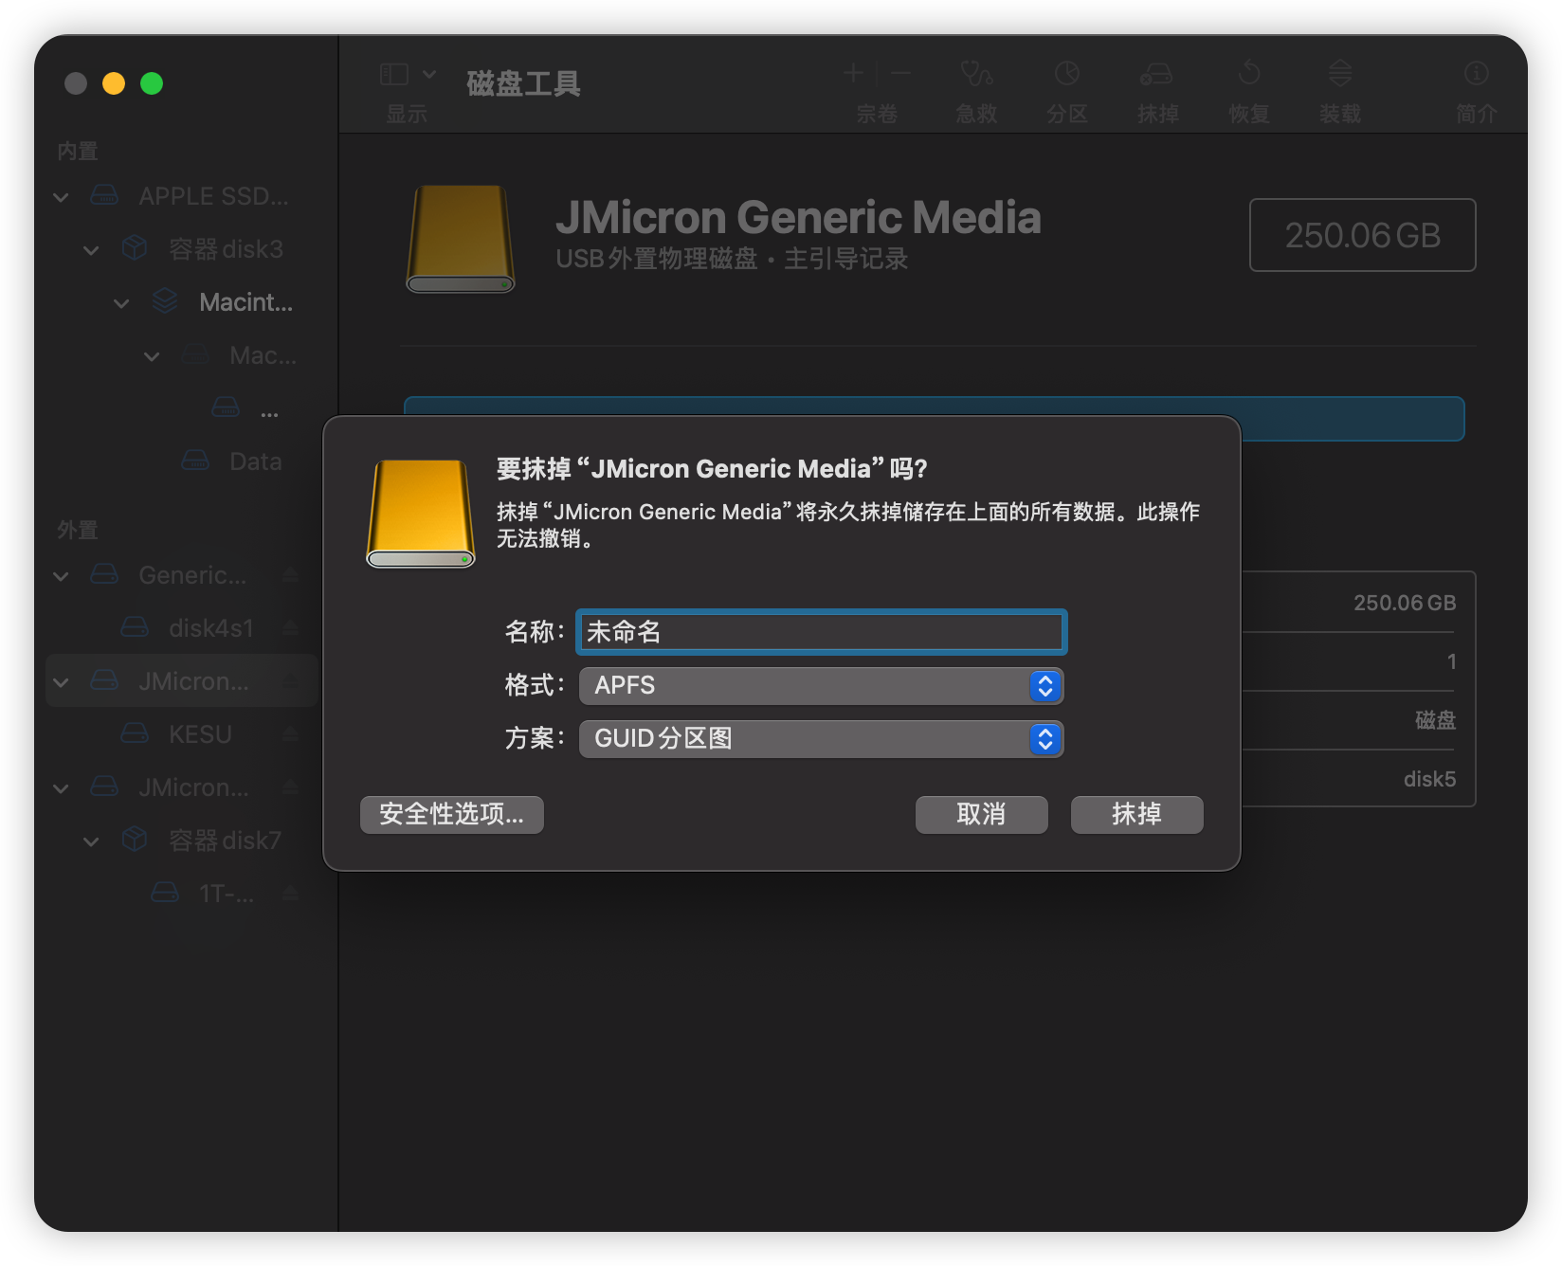Click the First Aid 急救 toolbar icon
1562x1266 pixels.
[976, 73]
